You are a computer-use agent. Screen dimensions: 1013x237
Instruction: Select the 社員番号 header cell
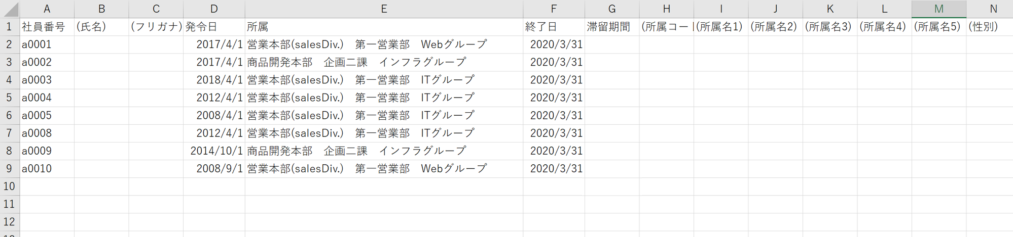coord(47,27)
